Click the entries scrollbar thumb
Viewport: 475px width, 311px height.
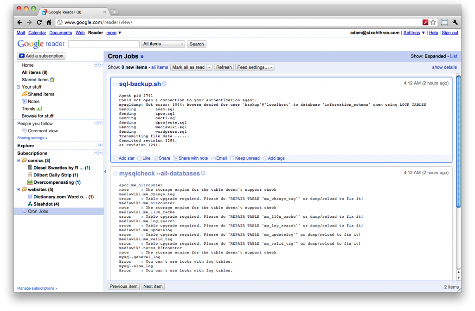point(459,142)
